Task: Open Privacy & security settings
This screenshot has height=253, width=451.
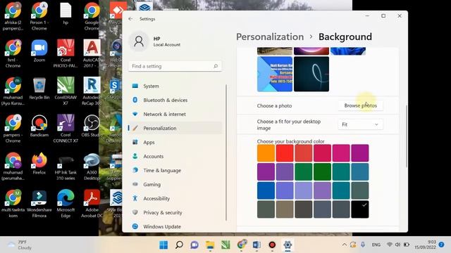Action: point(175,212)
